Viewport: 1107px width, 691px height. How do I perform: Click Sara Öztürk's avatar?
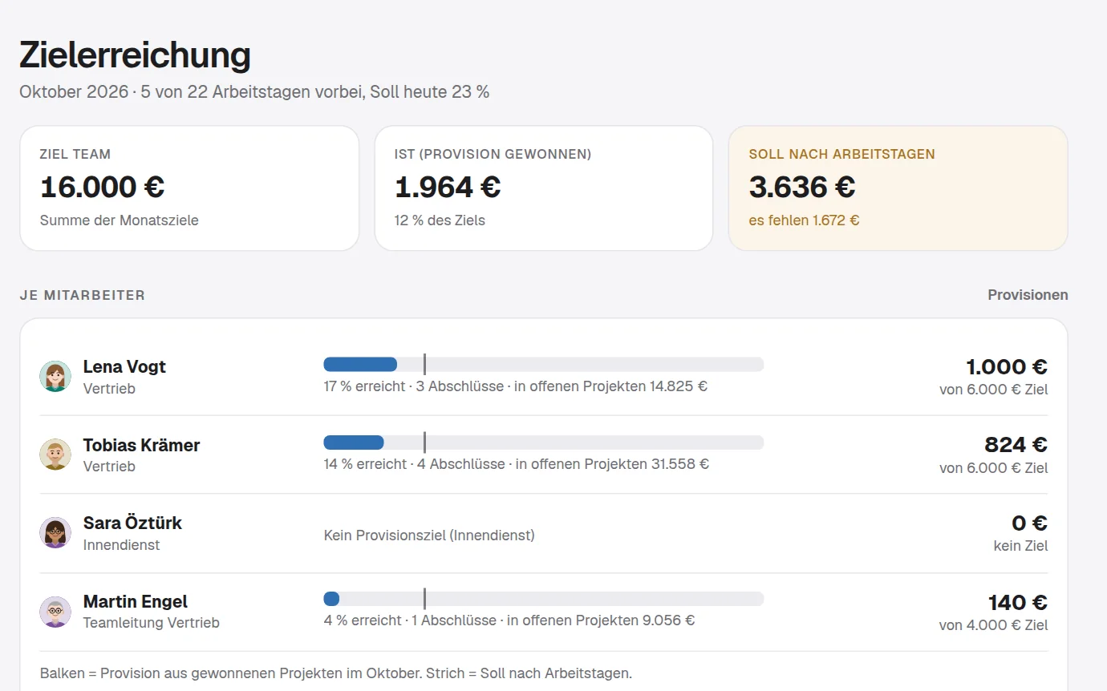pos(55,532)
